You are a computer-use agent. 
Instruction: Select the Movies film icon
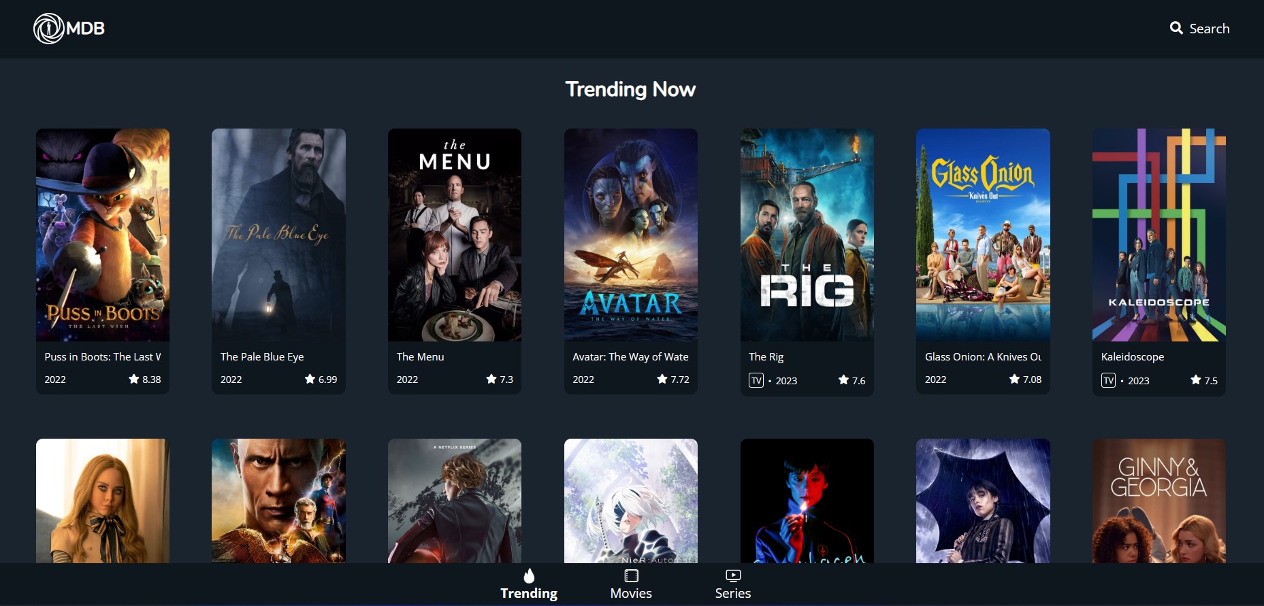tap(631, 576)
